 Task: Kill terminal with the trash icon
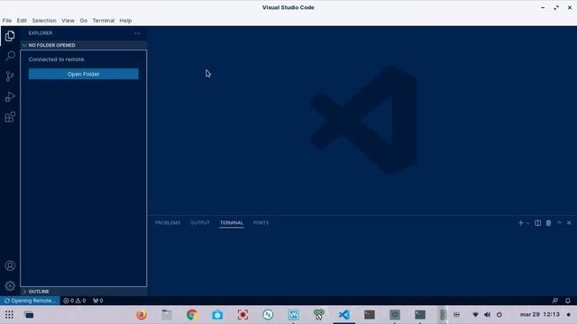(549, 223)
